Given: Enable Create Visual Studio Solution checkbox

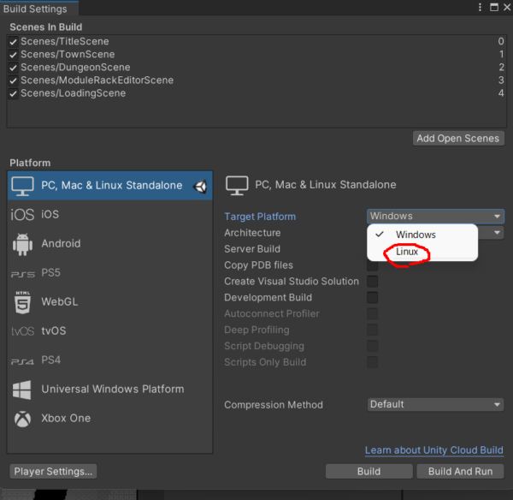Looking at the screenshot, I should [372, 282].
